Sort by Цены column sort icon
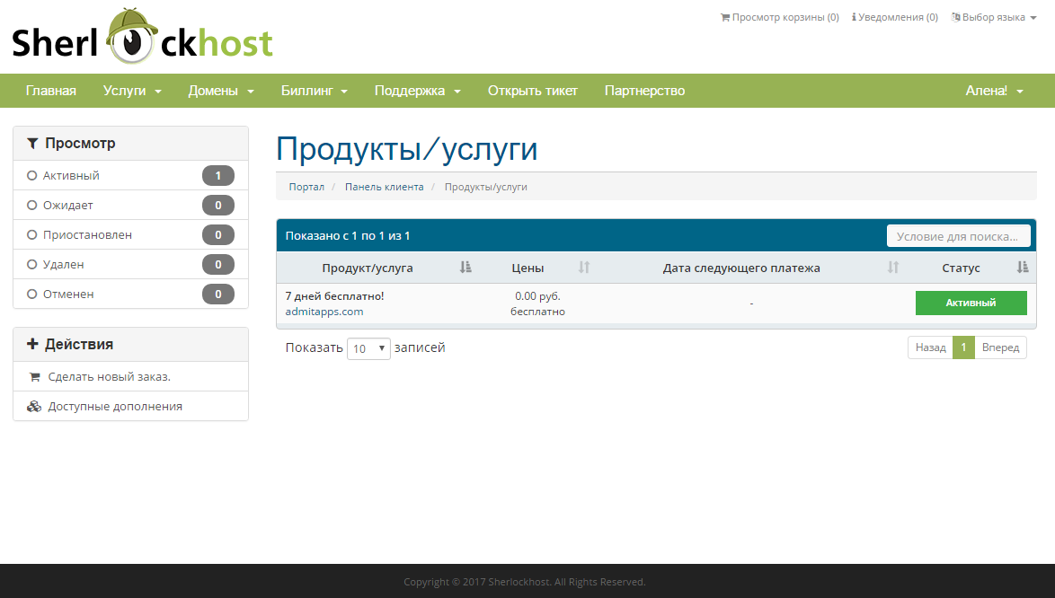 click(584, 268)
